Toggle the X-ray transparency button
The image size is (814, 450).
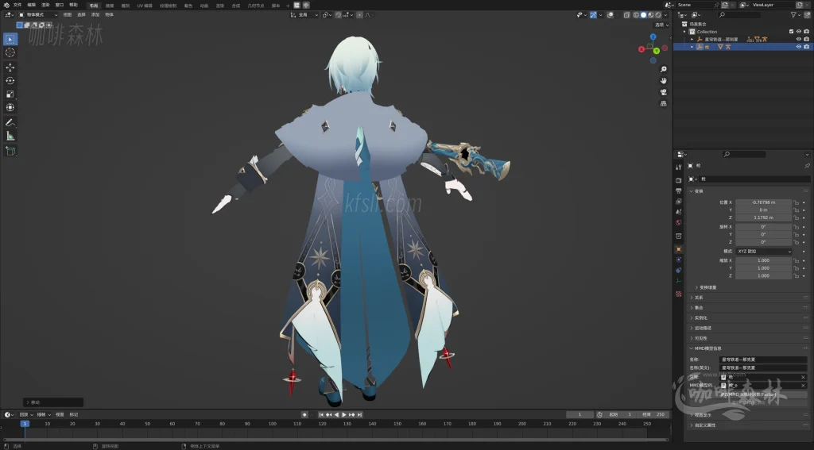626,15
